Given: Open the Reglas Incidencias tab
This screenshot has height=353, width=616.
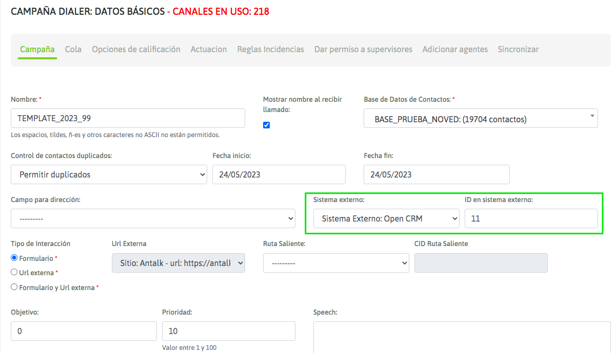Looking at the screenshot, I should (270, 50).
